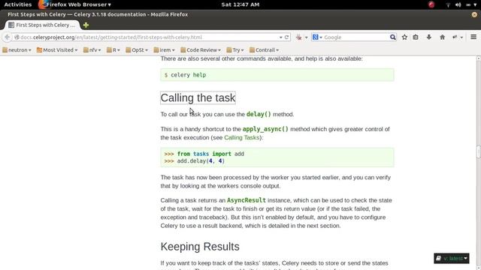The height and width of the screenshot is (270, 481).
Task: Go back with the back arrow button
Action: click(x=7, y=37)
